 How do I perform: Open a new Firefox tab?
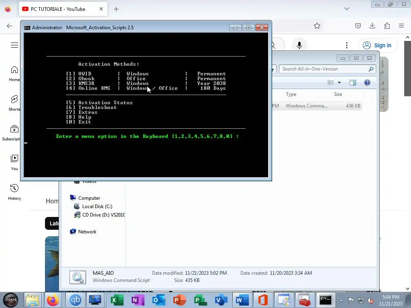pyautogui.click(x=116, y=9)
